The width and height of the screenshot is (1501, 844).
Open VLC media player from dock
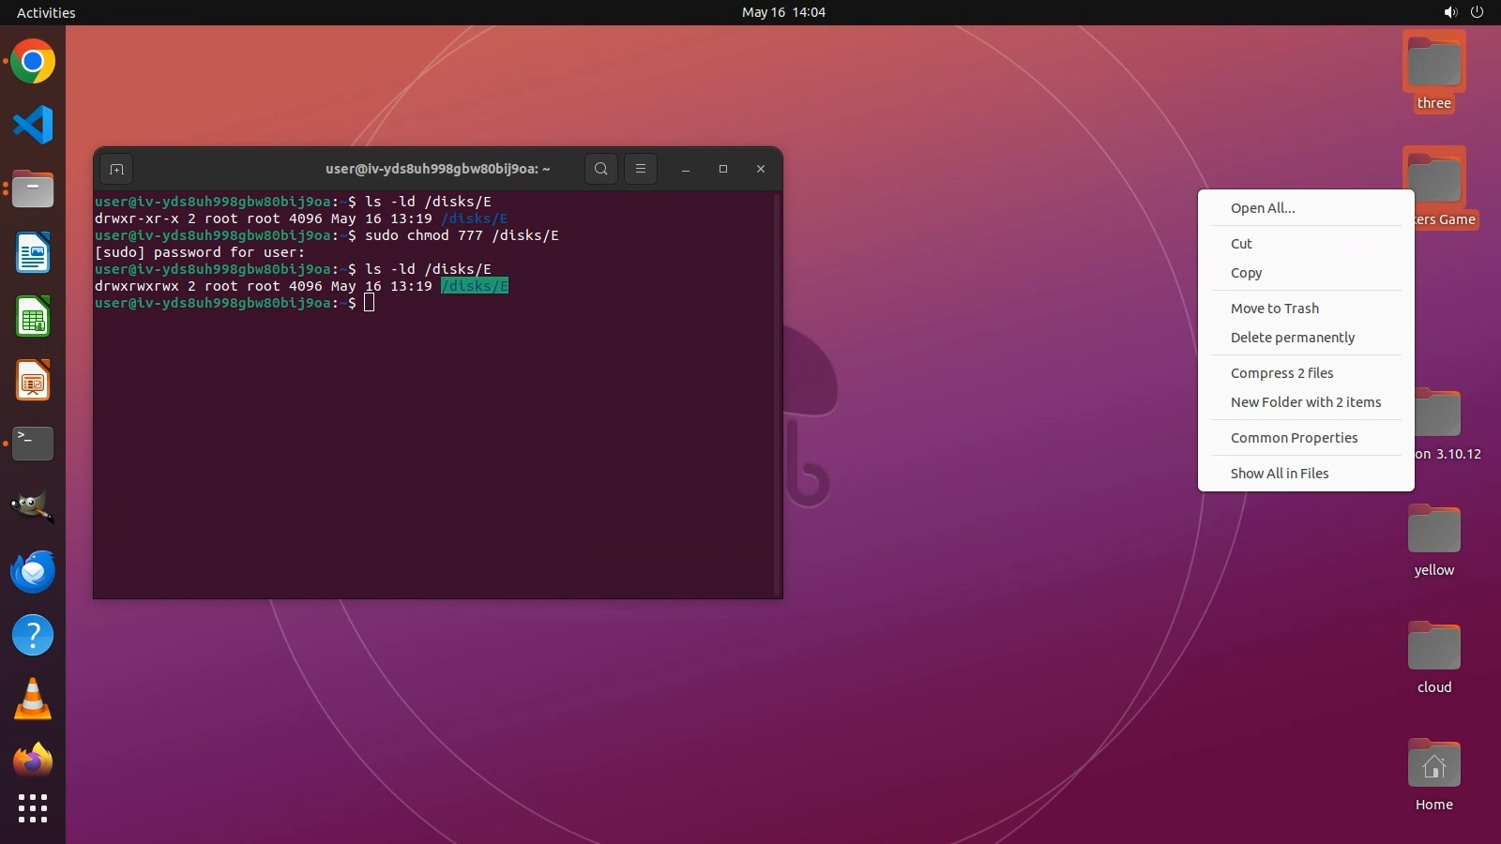(33, 699)
